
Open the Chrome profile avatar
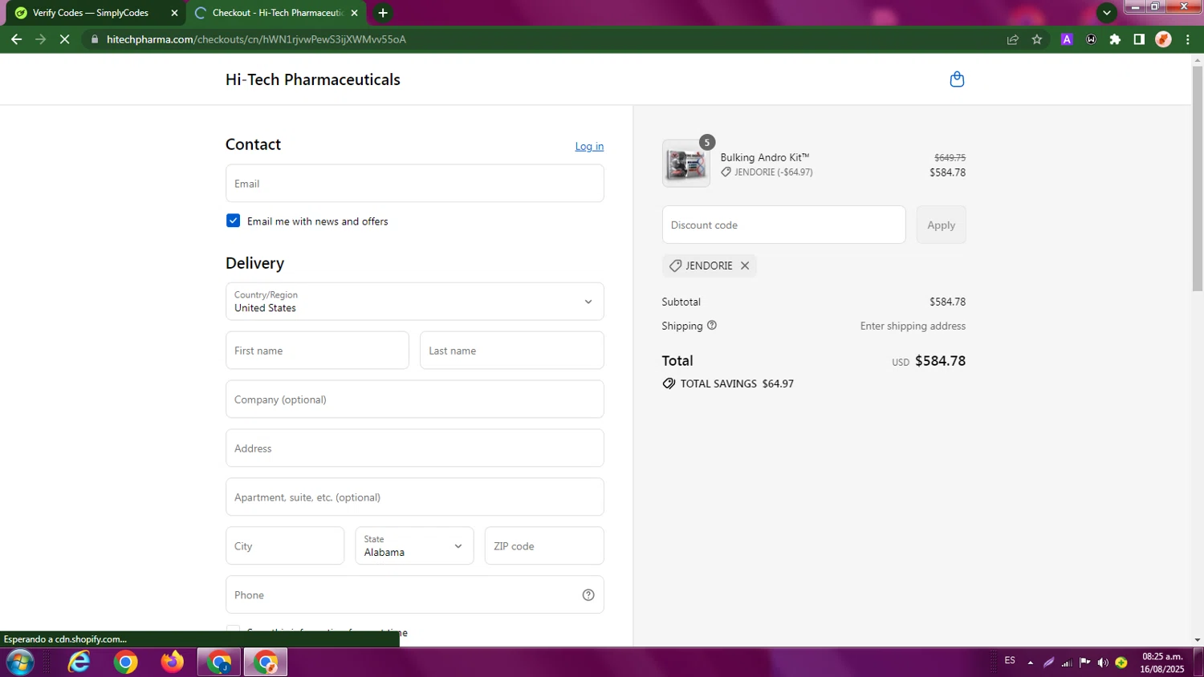[1163, 39]
